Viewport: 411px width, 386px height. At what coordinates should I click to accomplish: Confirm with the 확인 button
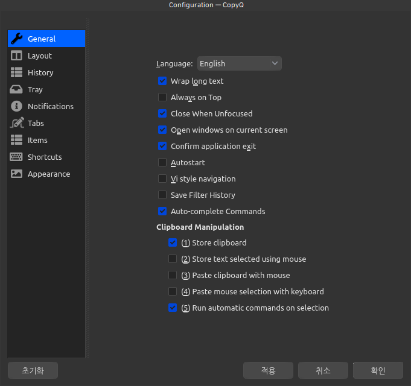click(378, 370)
